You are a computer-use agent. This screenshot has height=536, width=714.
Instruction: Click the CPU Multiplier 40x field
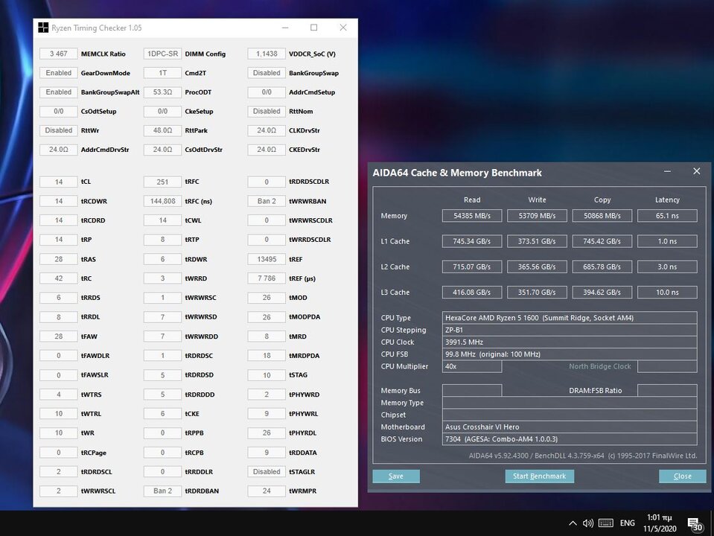[x=472, y=366]
